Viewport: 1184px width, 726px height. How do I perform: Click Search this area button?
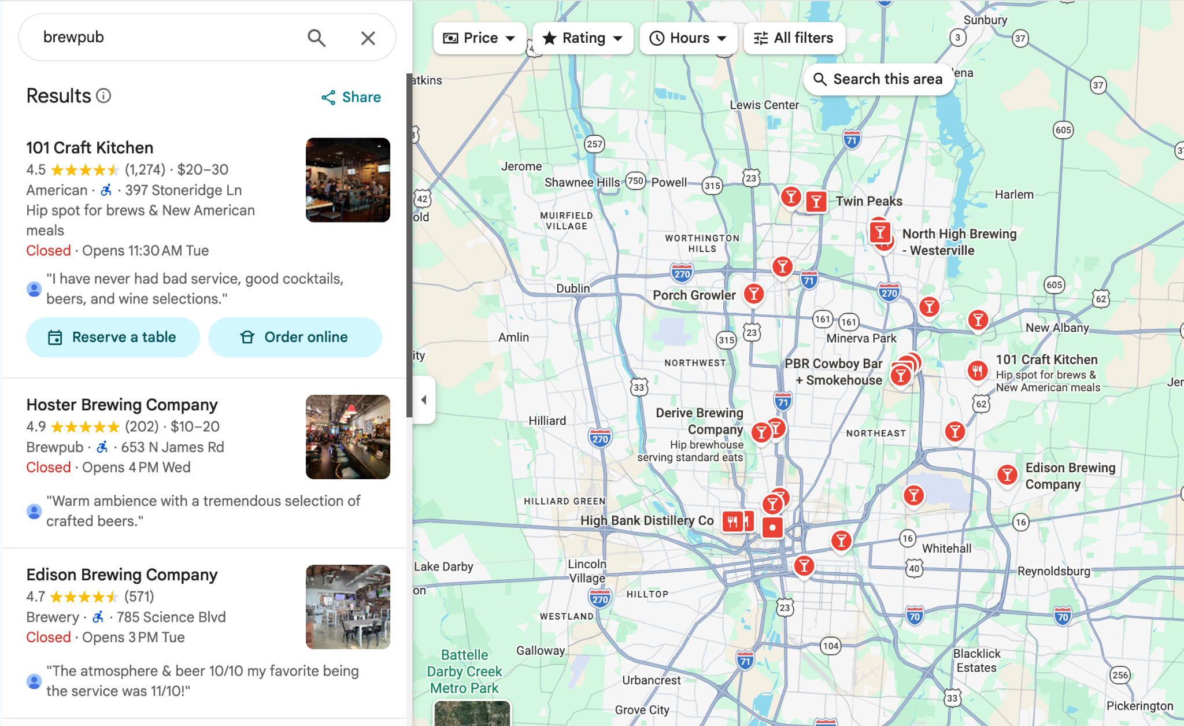878,79
